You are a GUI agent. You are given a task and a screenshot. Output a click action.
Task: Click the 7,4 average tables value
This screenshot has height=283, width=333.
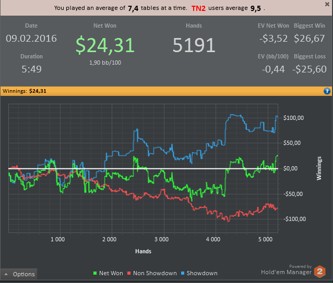pos(133,8)
